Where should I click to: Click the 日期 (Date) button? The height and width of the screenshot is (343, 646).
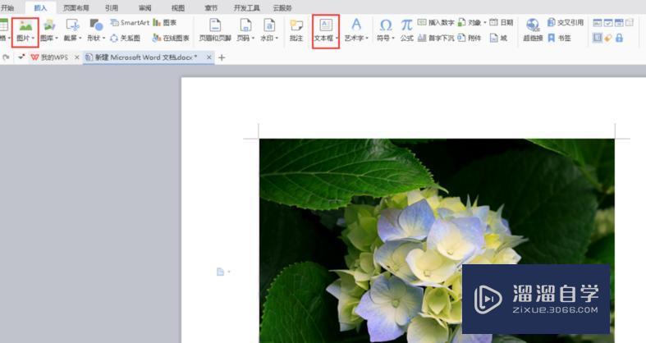(x=502, y=23)
